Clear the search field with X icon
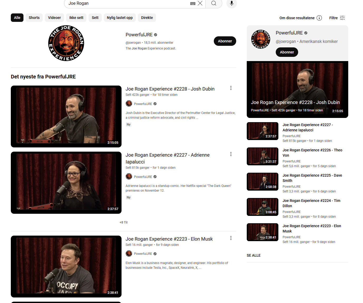 200,3
